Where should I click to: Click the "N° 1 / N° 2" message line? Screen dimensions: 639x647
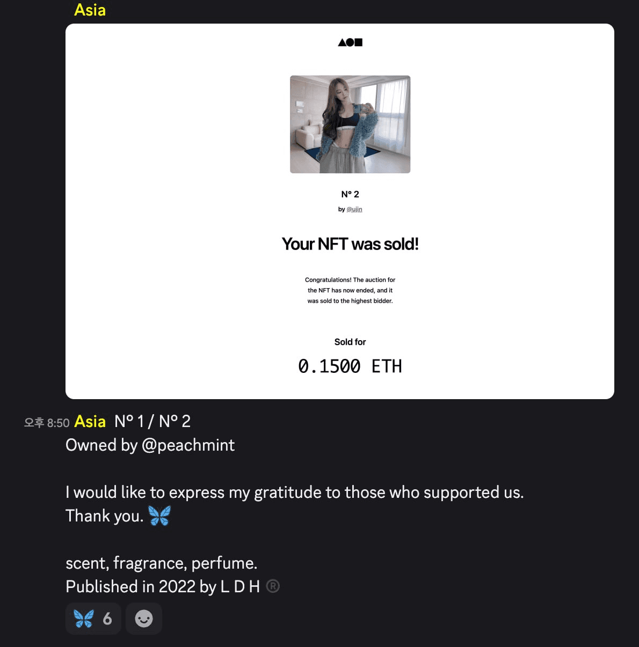(x=153, y=422)
